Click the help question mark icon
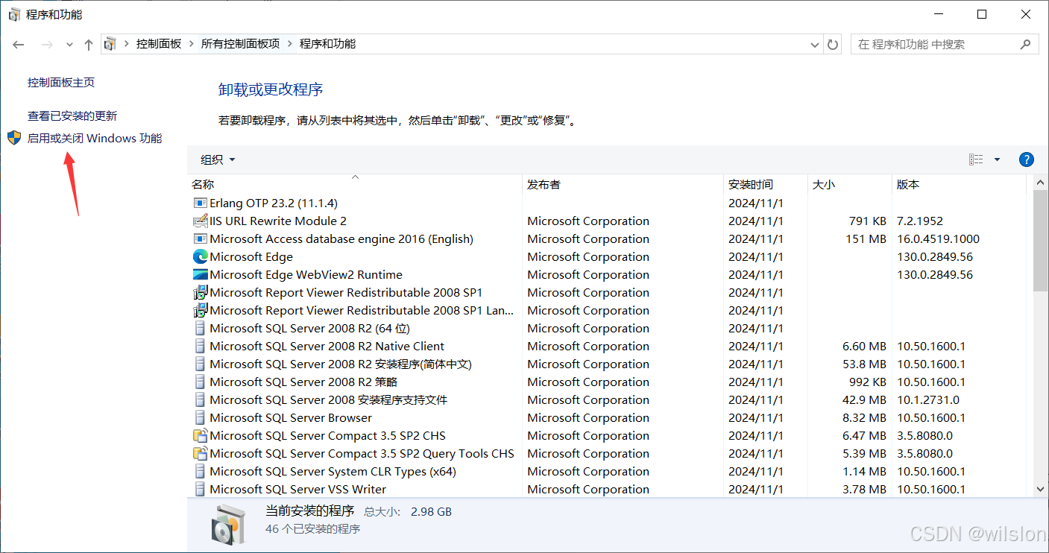 click(1026, 159)
